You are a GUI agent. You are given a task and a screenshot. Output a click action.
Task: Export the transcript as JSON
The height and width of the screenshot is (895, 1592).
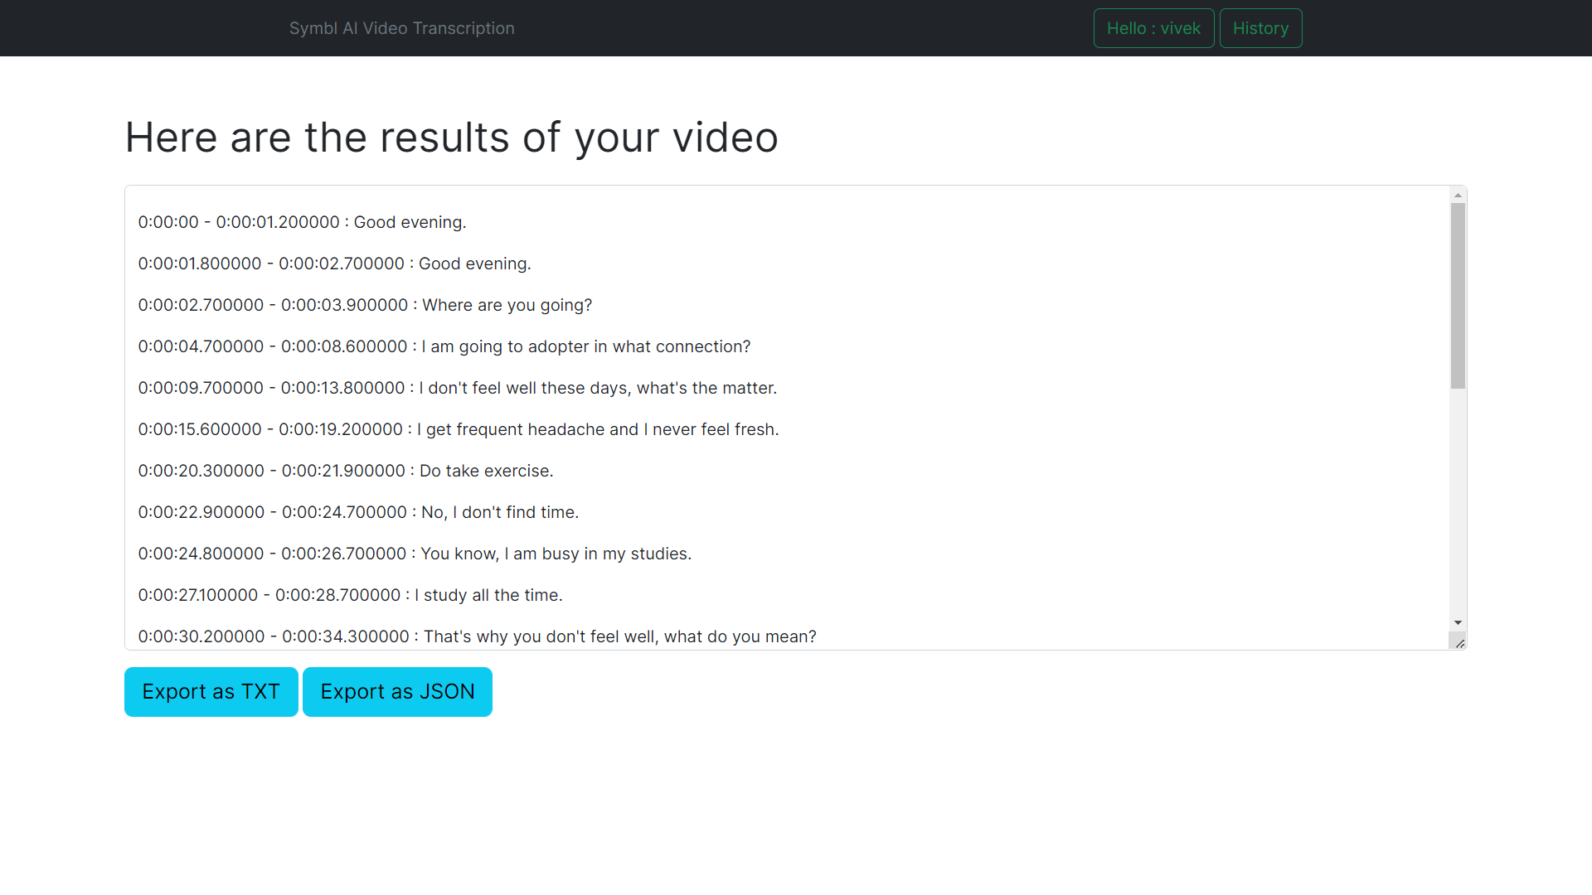tap(397, 692)
